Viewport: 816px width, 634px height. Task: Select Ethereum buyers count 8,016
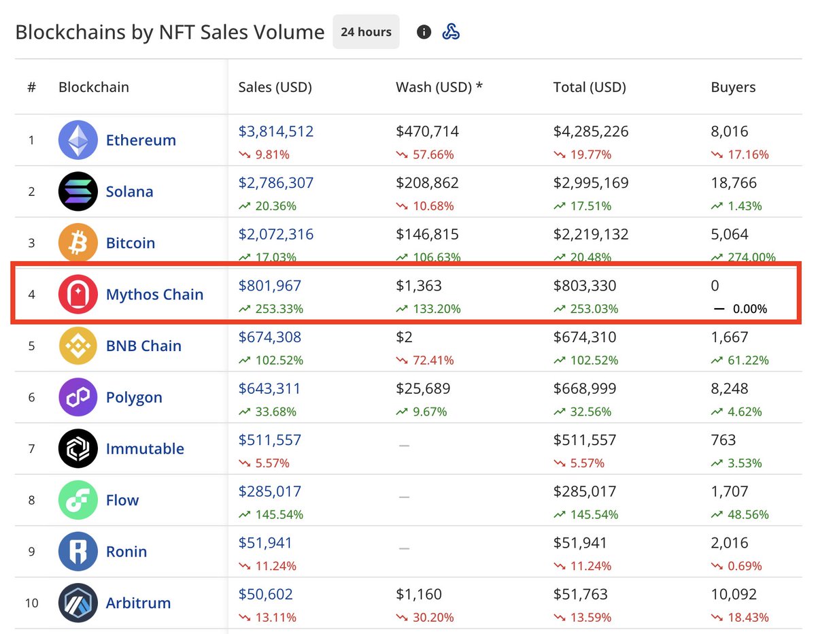click(x=730, y=131)
